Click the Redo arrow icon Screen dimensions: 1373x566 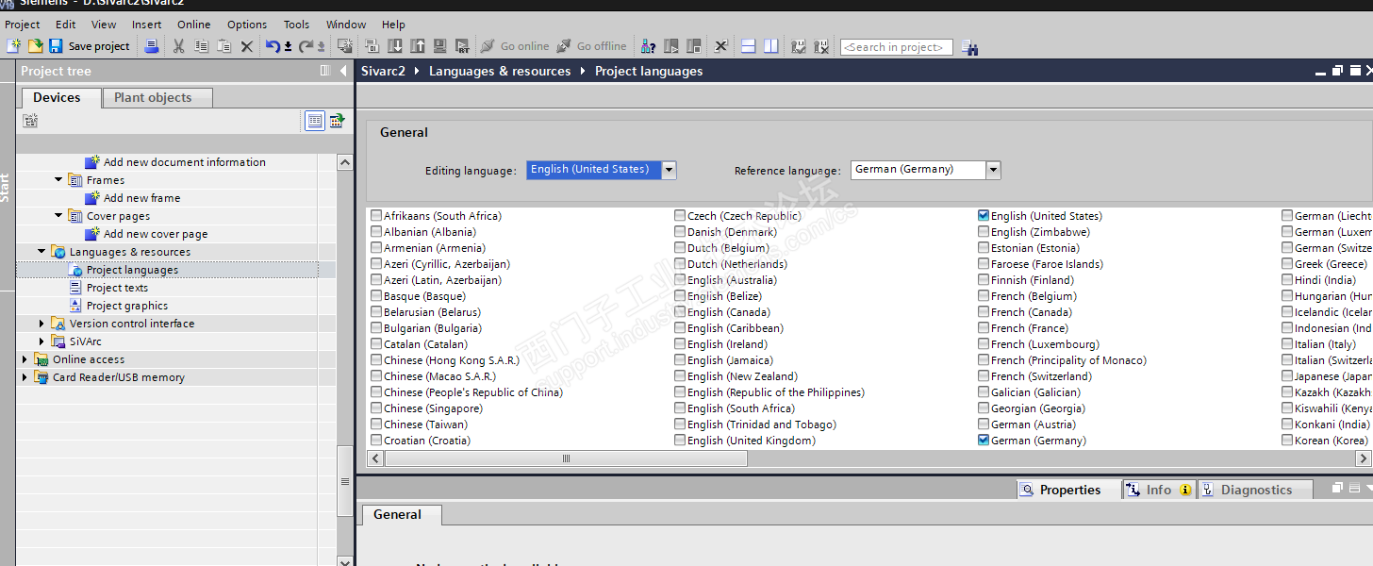point(306,46)
